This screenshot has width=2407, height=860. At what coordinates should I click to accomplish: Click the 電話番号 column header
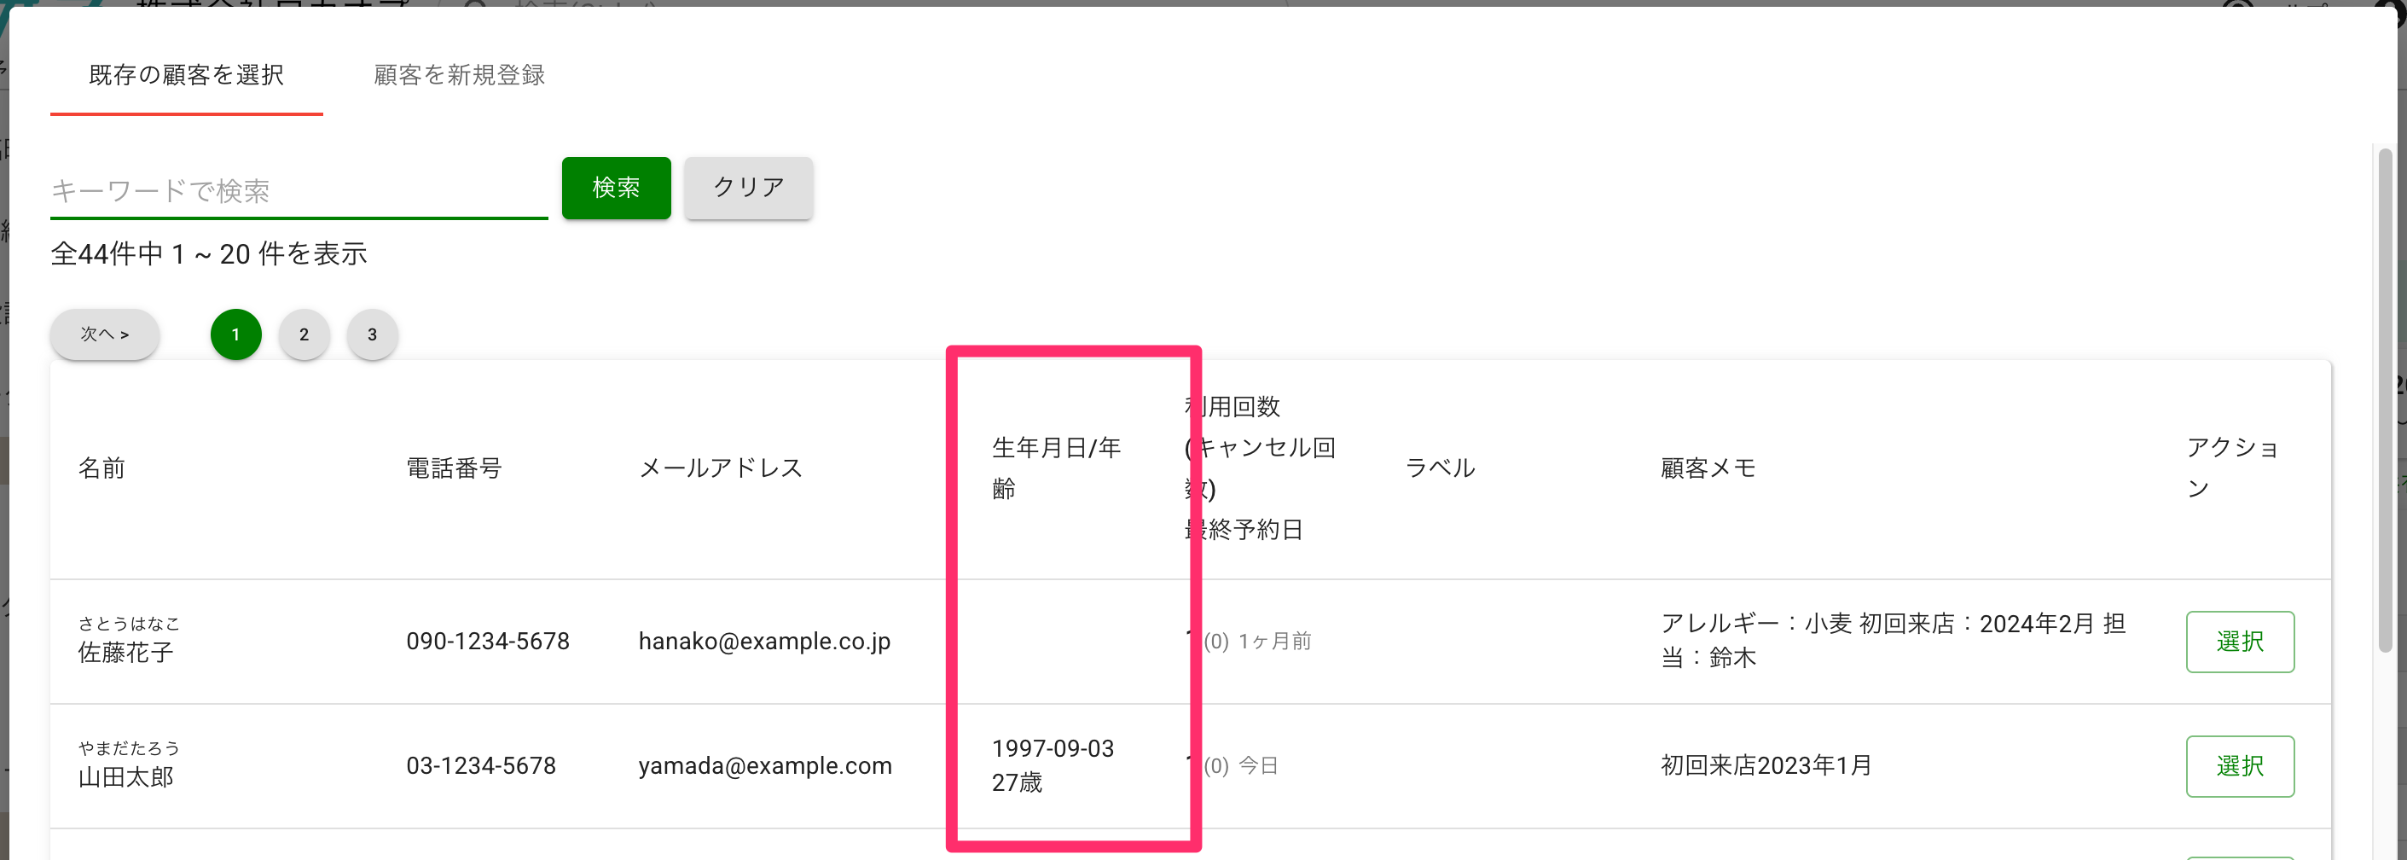tap(454, 468)
